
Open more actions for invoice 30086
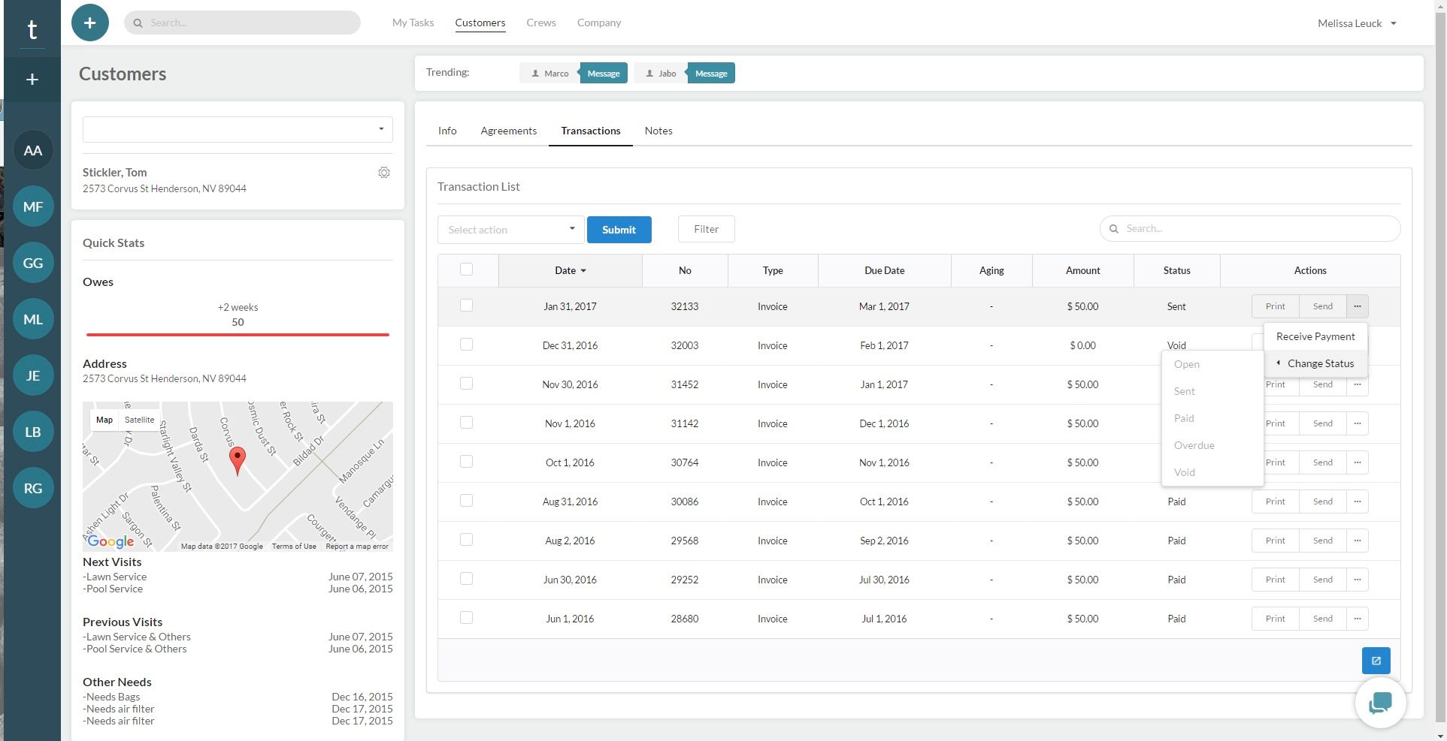click(1358, 502)
